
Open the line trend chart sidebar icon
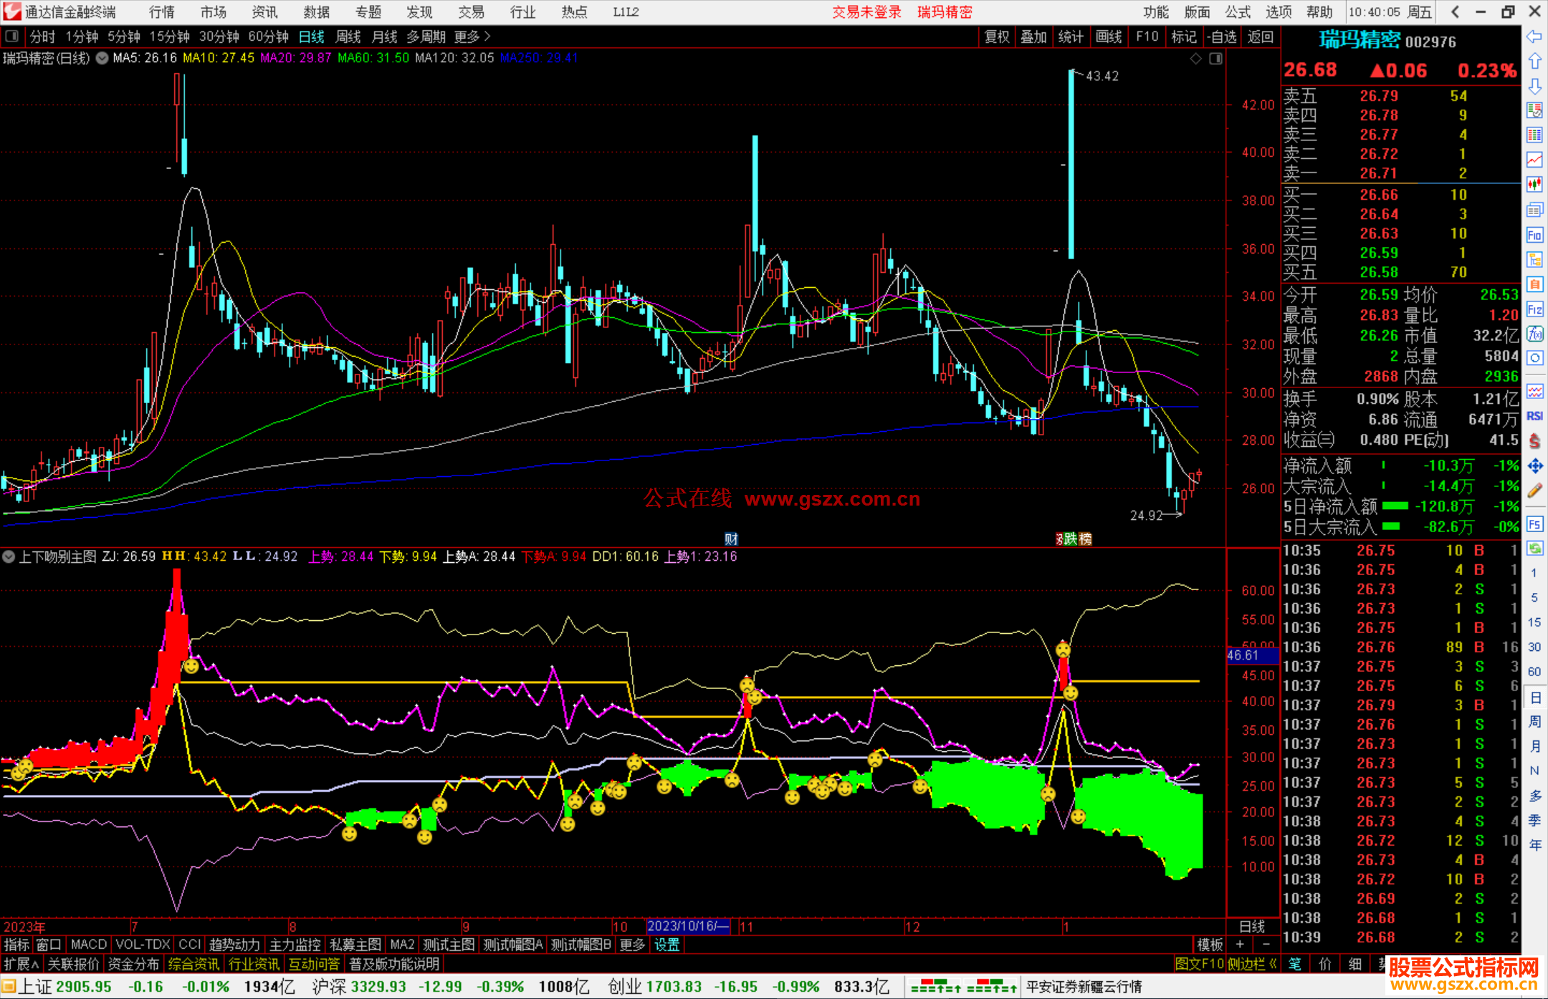(x=1534, y=160)
